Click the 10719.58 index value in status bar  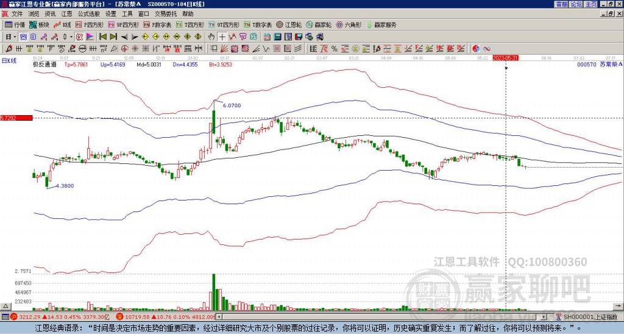click(x=136, y=317)
